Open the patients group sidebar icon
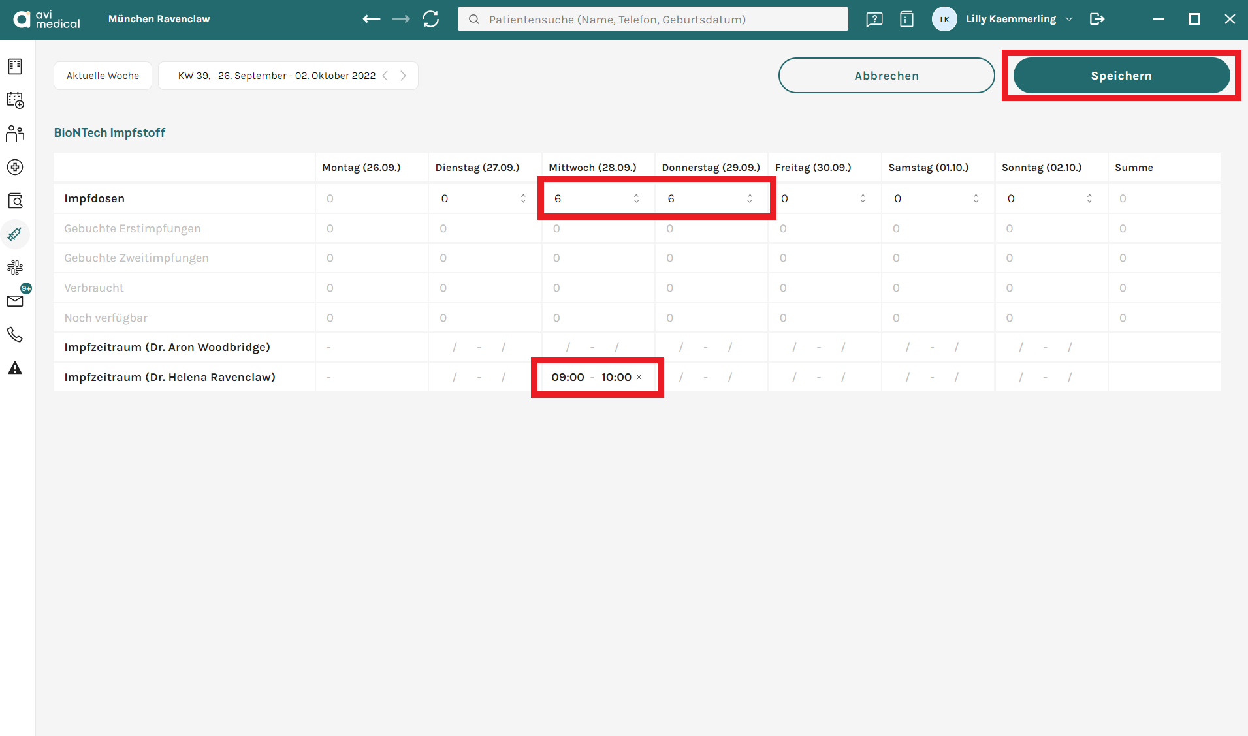Image resolution: width=1248 pixels, height=736 pixels. [x=15, y=134]
